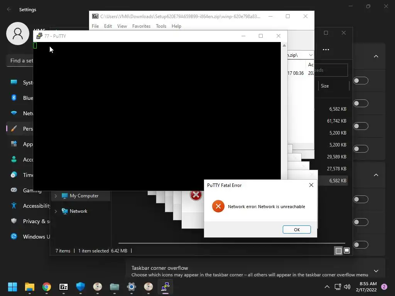Click the Settings back arrow
This screenshot has height=296, width=395.
(9, 9)
